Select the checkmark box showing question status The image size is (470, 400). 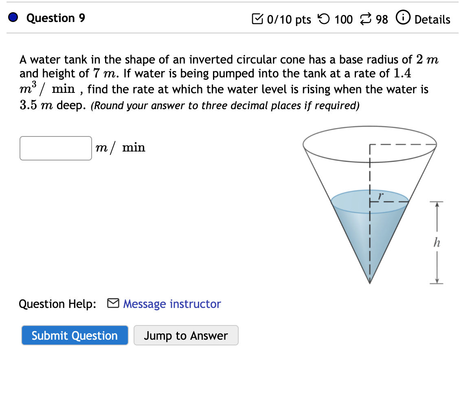pyautogui.click(x=258, y=19)
